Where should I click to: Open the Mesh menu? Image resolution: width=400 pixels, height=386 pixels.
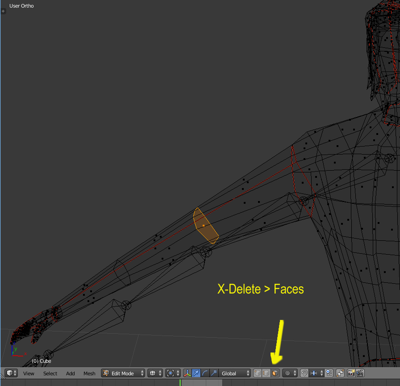coord(89,373)
